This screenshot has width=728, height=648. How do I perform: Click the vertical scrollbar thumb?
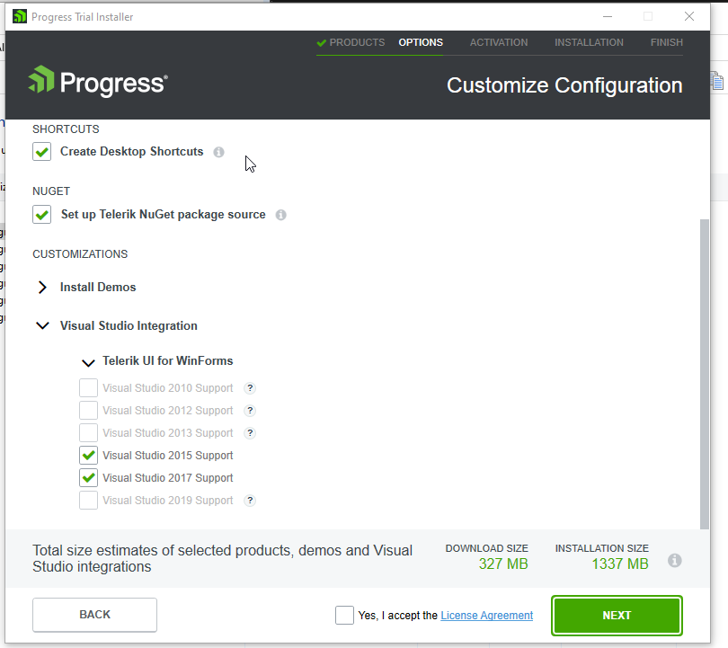[x=705, y=374]
